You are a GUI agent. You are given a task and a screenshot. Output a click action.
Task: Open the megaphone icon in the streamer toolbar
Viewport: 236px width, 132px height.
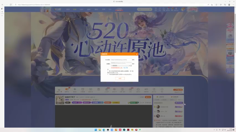coord(146,89)
